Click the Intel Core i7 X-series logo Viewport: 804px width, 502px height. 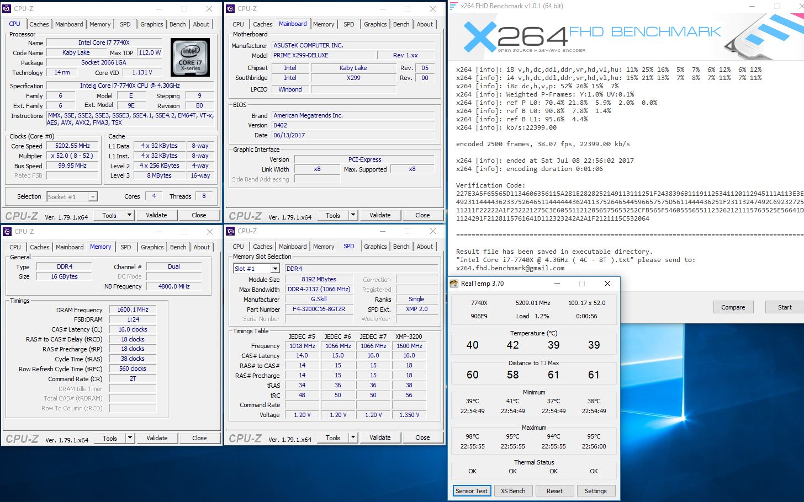(x=190, y=57)
